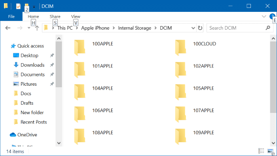Select the 101APPLE folder icon

point(80,70)
